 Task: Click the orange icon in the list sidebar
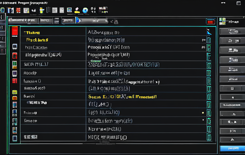pyautogui.click(x=15, y=98)
